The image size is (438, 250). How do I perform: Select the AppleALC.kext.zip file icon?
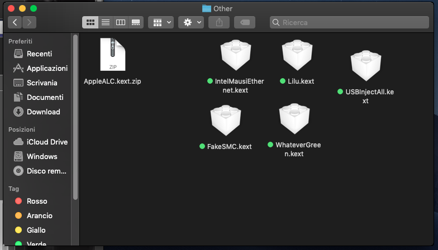click(113, 55)
